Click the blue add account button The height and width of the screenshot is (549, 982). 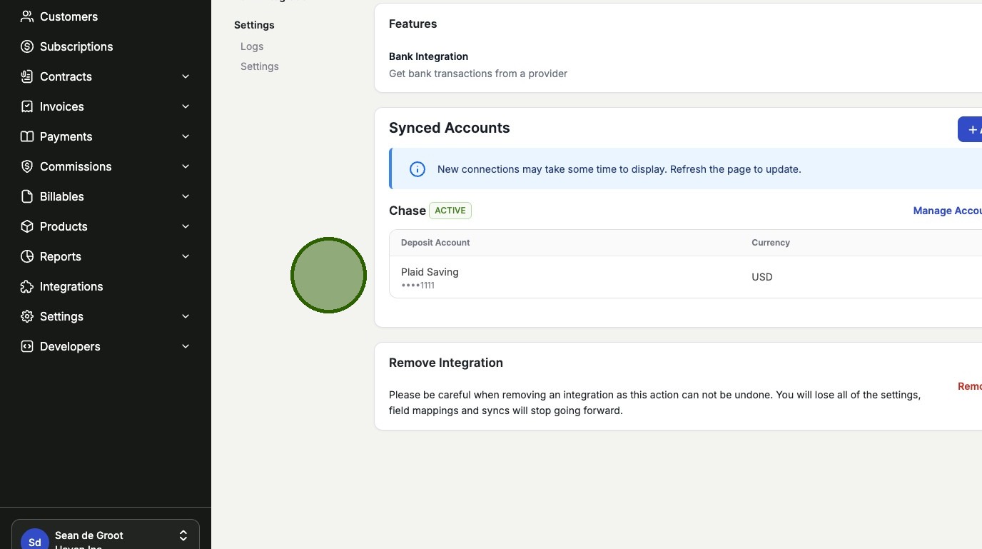coord(971,129)
